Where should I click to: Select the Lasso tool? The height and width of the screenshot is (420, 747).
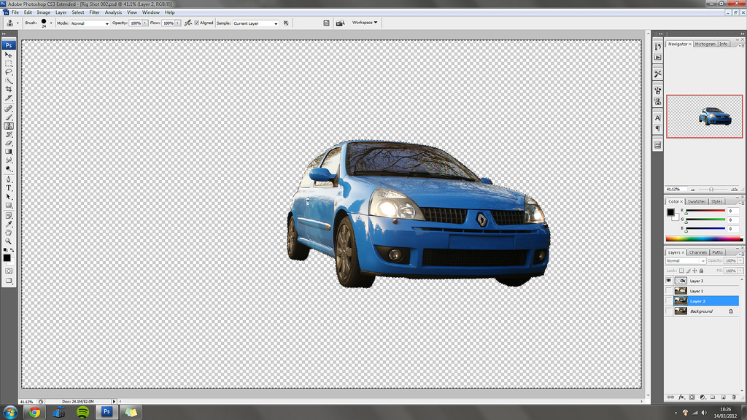[9, 72]
